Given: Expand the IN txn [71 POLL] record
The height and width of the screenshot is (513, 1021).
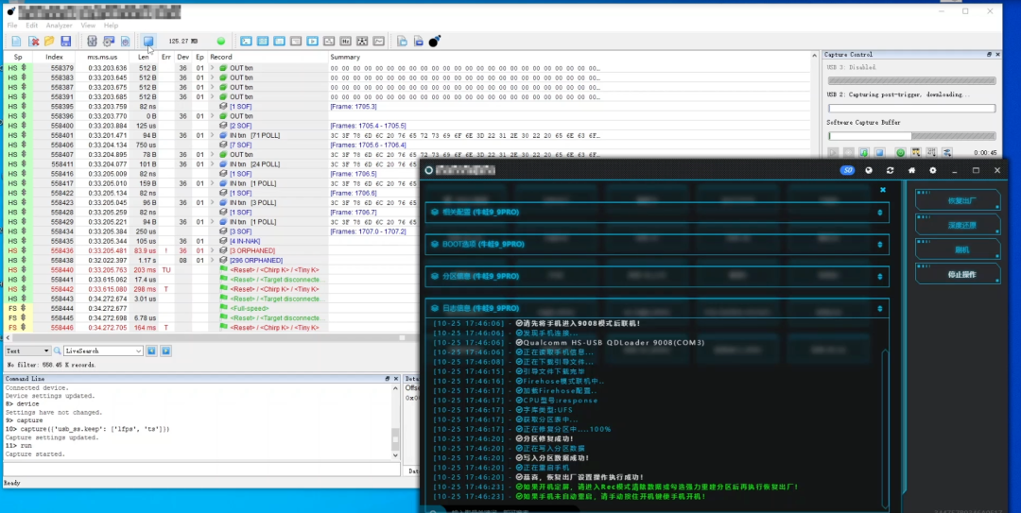Looking at the screenshot, I should tap(213, 135).
